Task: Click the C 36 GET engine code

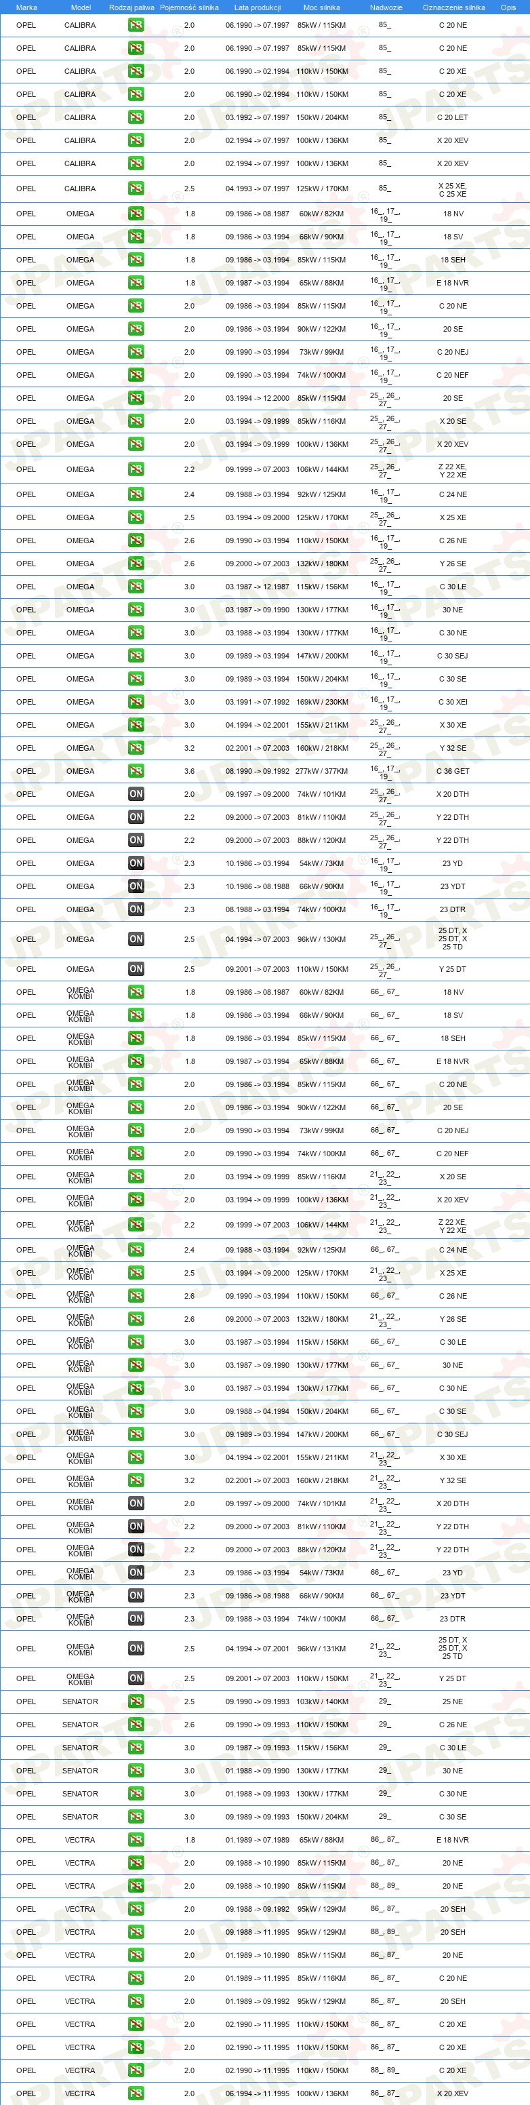Action: point(453,771)
